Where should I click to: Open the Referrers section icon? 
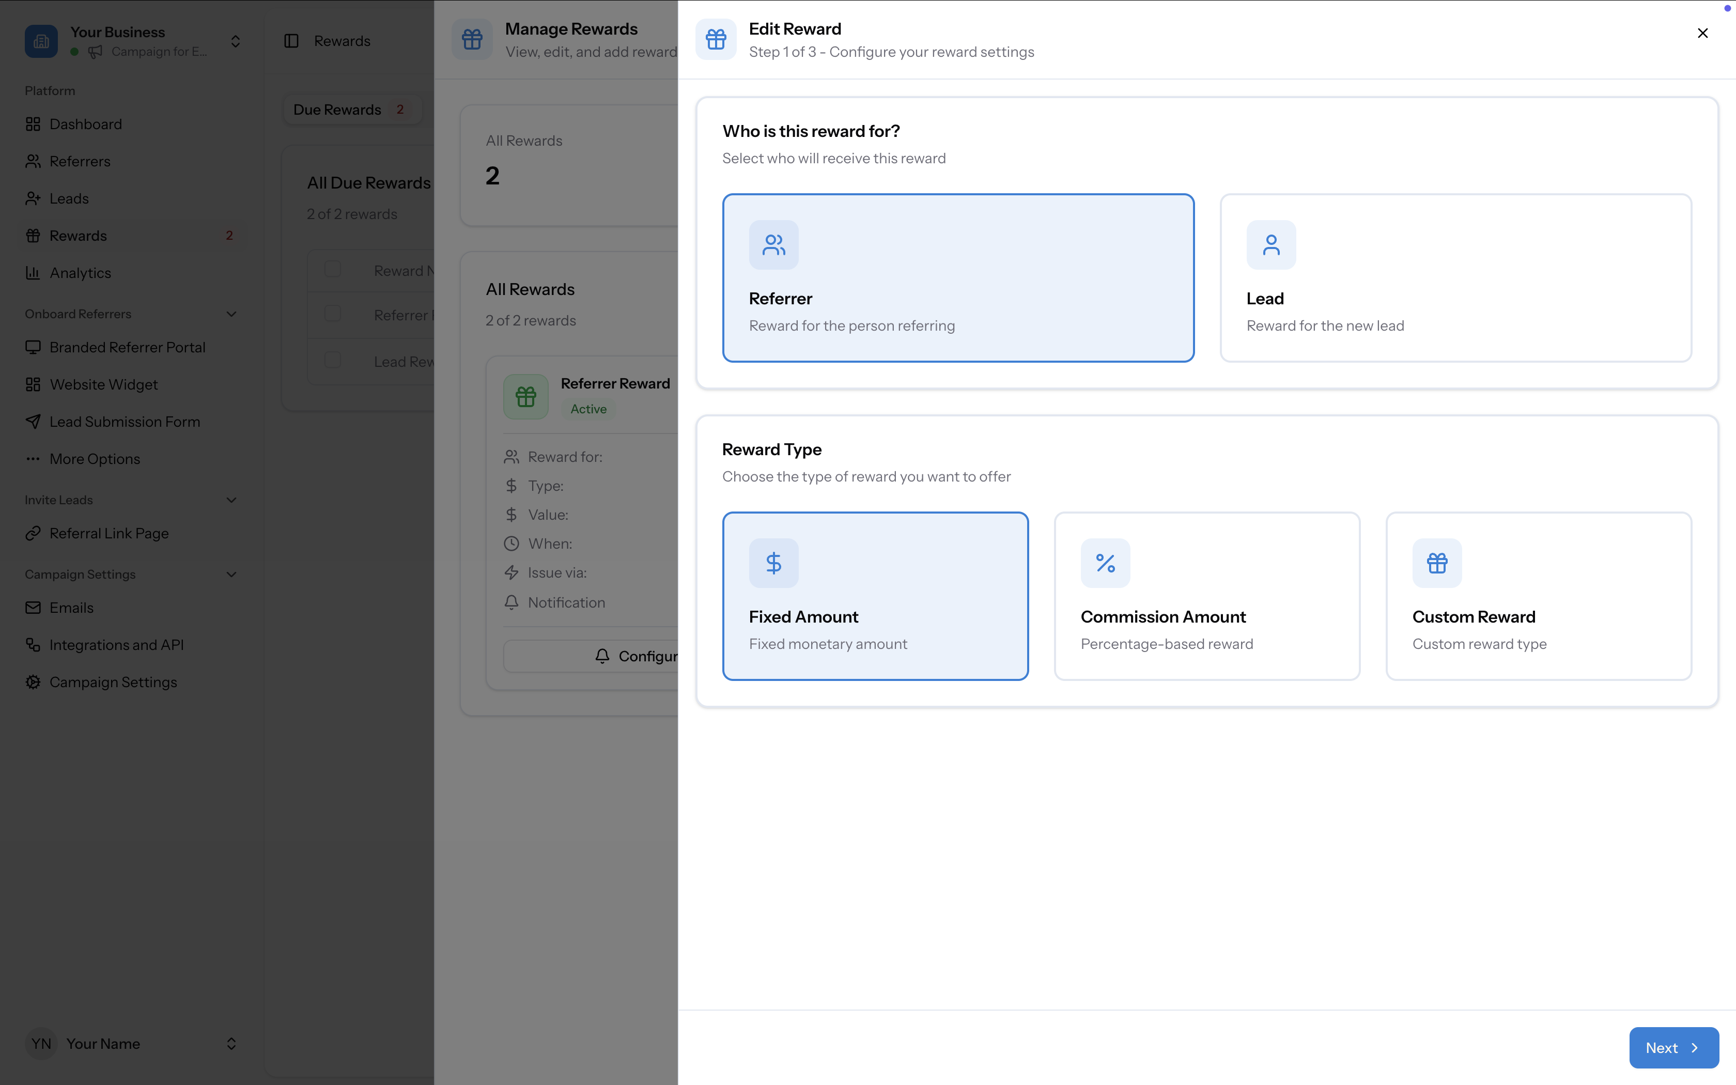pyautogui.click(x=33, y=161)
